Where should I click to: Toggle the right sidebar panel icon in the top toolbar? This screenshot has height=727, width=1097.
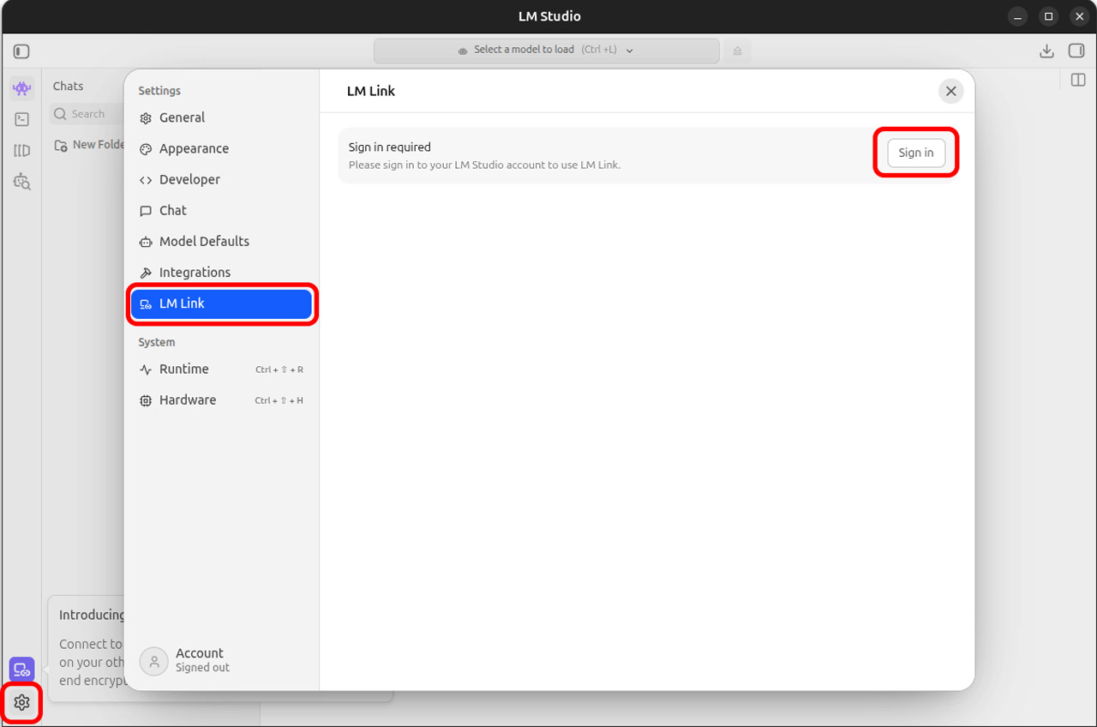pos(1076,51)
